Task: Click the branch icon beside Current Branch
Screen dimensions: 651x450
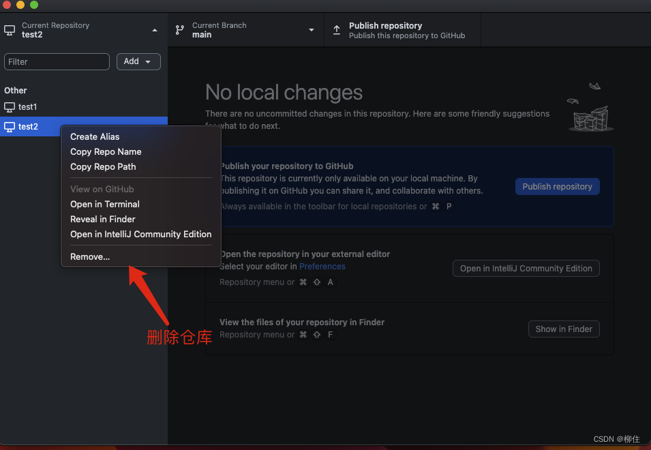Action: tap(180, 30)
